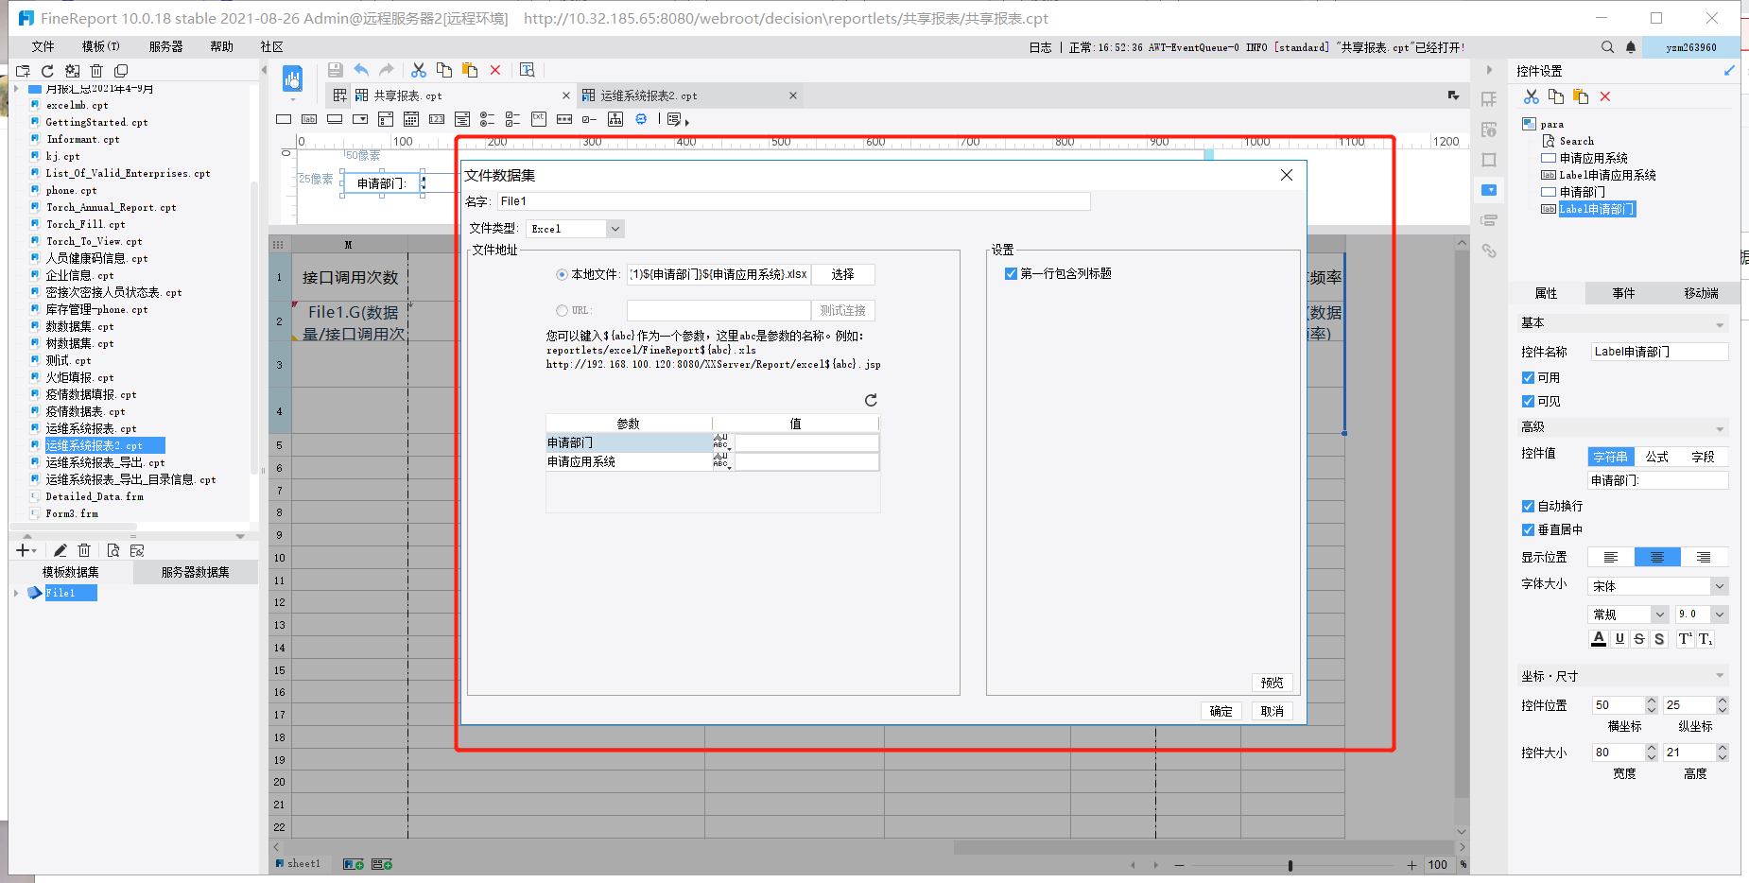1749x883 pixels.
Task: Click the 取消 button
Action: tap(1273, 711)
